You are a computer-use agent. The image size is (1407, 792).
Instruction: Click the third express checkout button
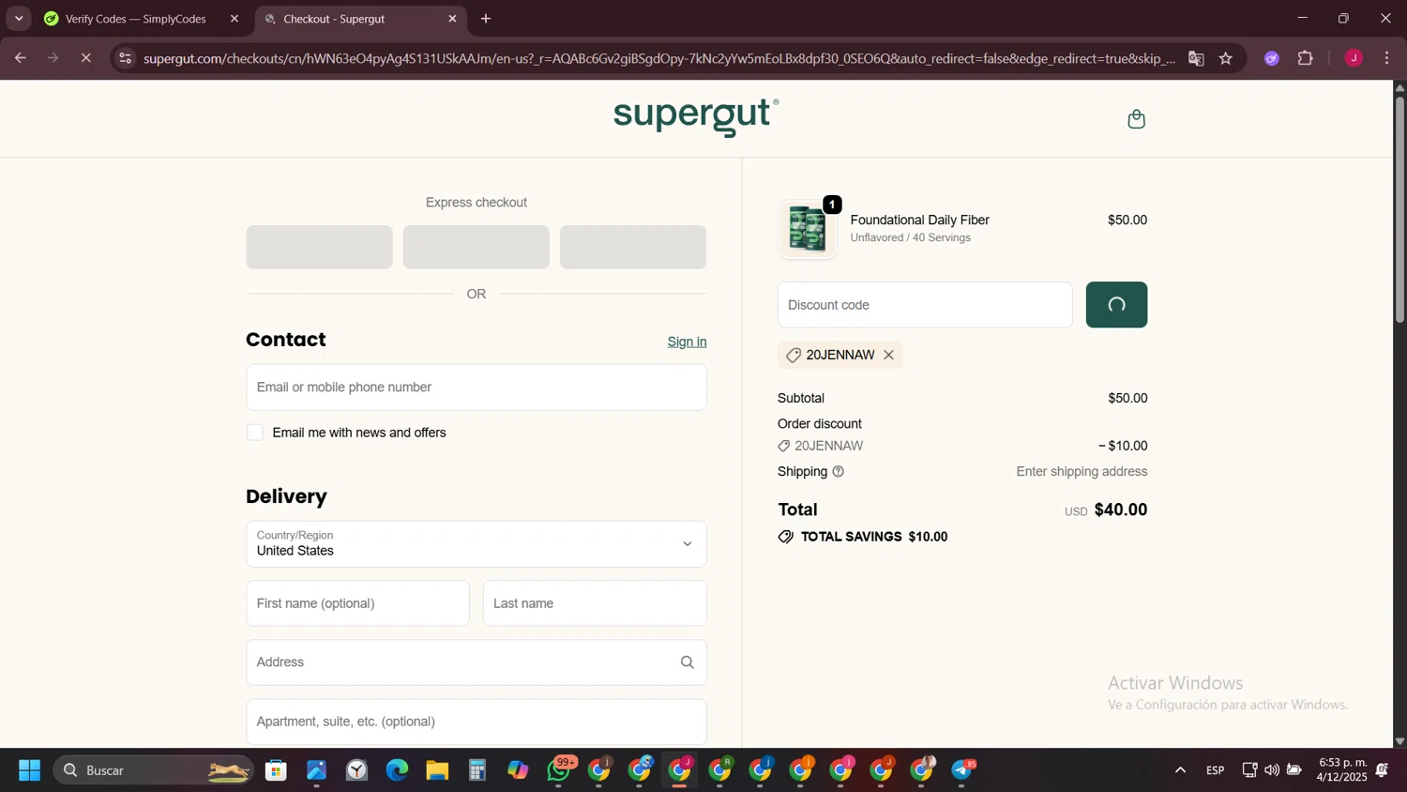click(x=633, y=247)
